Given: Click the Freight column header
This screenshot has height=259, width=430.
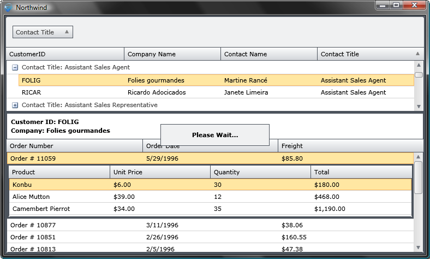Looking at the screenshot, I should (x=350, y=146).
